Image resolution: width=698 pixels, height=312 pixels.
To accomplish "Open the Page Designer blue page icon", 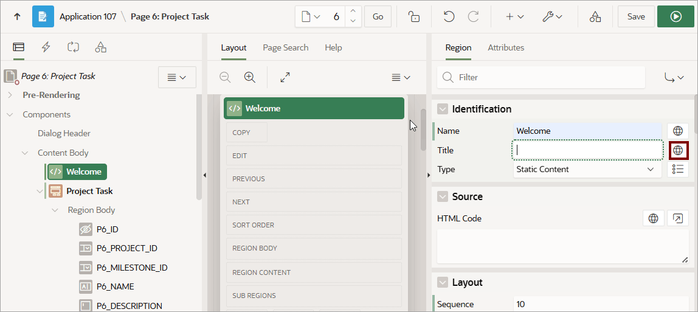I will click(x=43, y=16).
